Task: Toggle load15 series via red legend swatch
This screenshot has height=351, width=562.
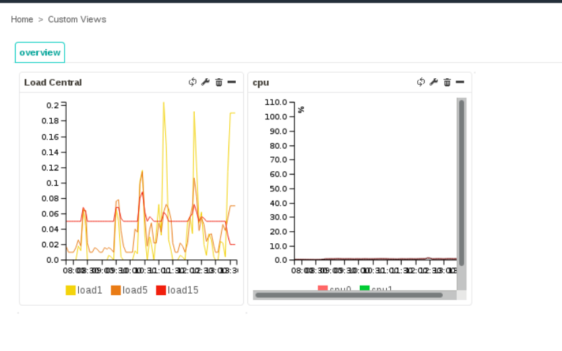Action: [160, 290]
